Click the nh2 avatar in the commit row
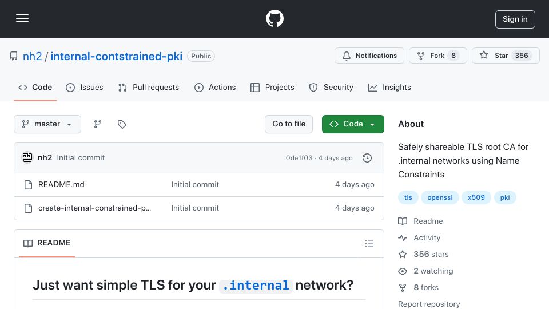 (27, 158)
